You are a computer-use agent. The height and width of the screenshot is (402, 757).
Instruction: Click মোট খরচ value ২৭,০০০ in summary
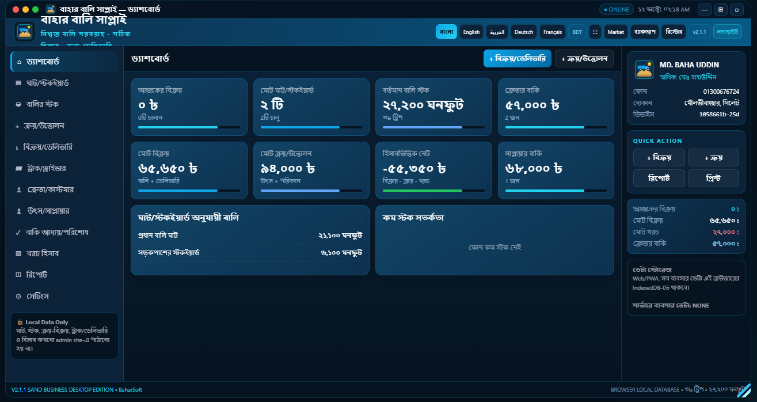pyautogui.click(x=726, y=232)
